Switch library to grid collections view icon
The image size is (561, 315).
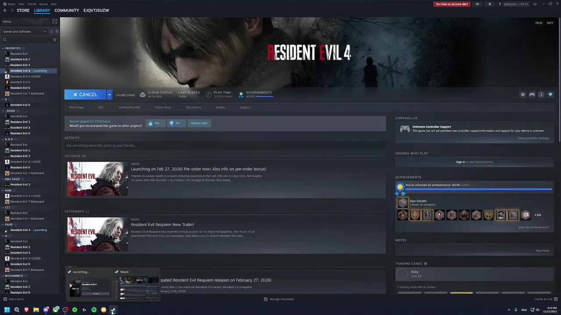pos(55,21)
